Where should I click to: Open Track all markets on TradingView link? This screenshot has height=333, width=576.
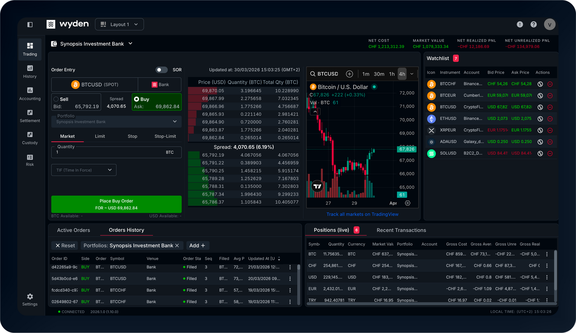(x=362, y=214)
